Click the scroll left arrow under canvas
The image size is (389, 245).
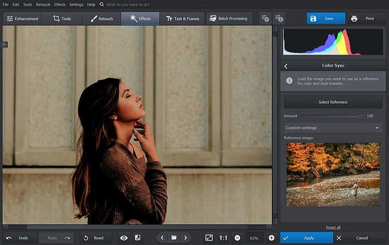5,227
